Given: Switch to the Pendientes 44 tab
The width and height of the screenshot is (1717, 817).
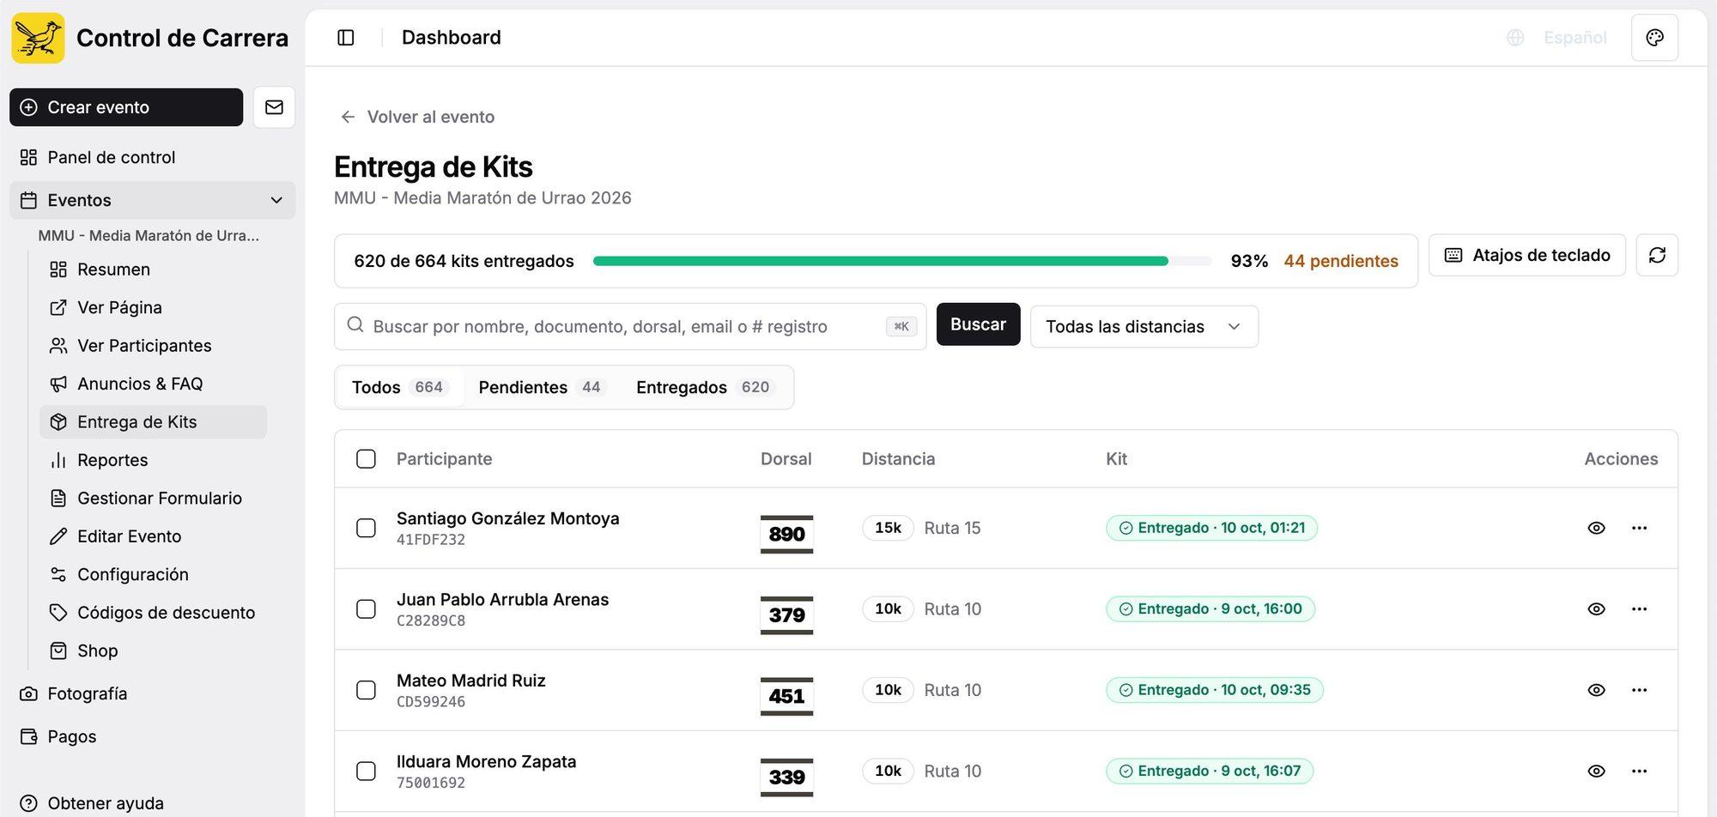Looking at the screenshot, I should coord(542,387).
